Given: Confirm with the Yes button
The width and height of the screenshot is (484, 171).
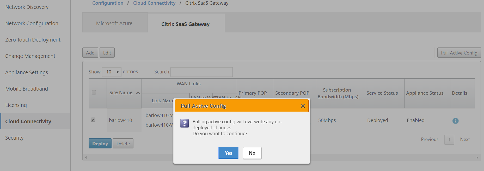Looking at the screenshot, I should (x=228, y=153).
